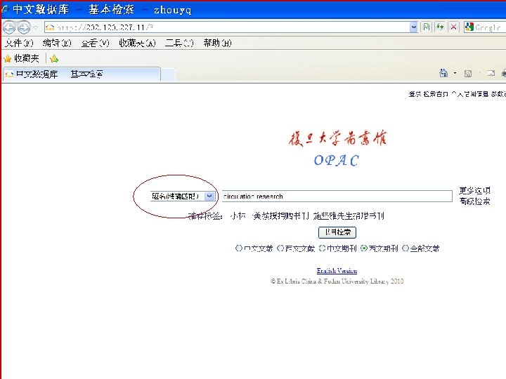Click the 登录 login link
The height and width of the screenshot is (379, 506).
(415, 94)
